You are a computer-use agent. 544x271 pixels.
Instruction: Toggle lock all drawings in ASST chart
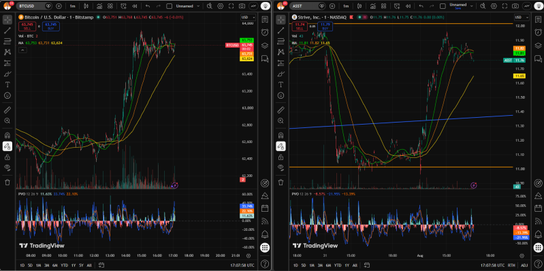pyautogui.click(x=281, y=157)
